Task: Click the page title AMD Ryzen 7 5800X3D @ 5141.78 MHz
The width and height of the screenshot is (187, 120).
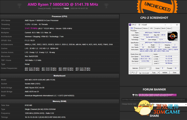Action: pos(63,4)
